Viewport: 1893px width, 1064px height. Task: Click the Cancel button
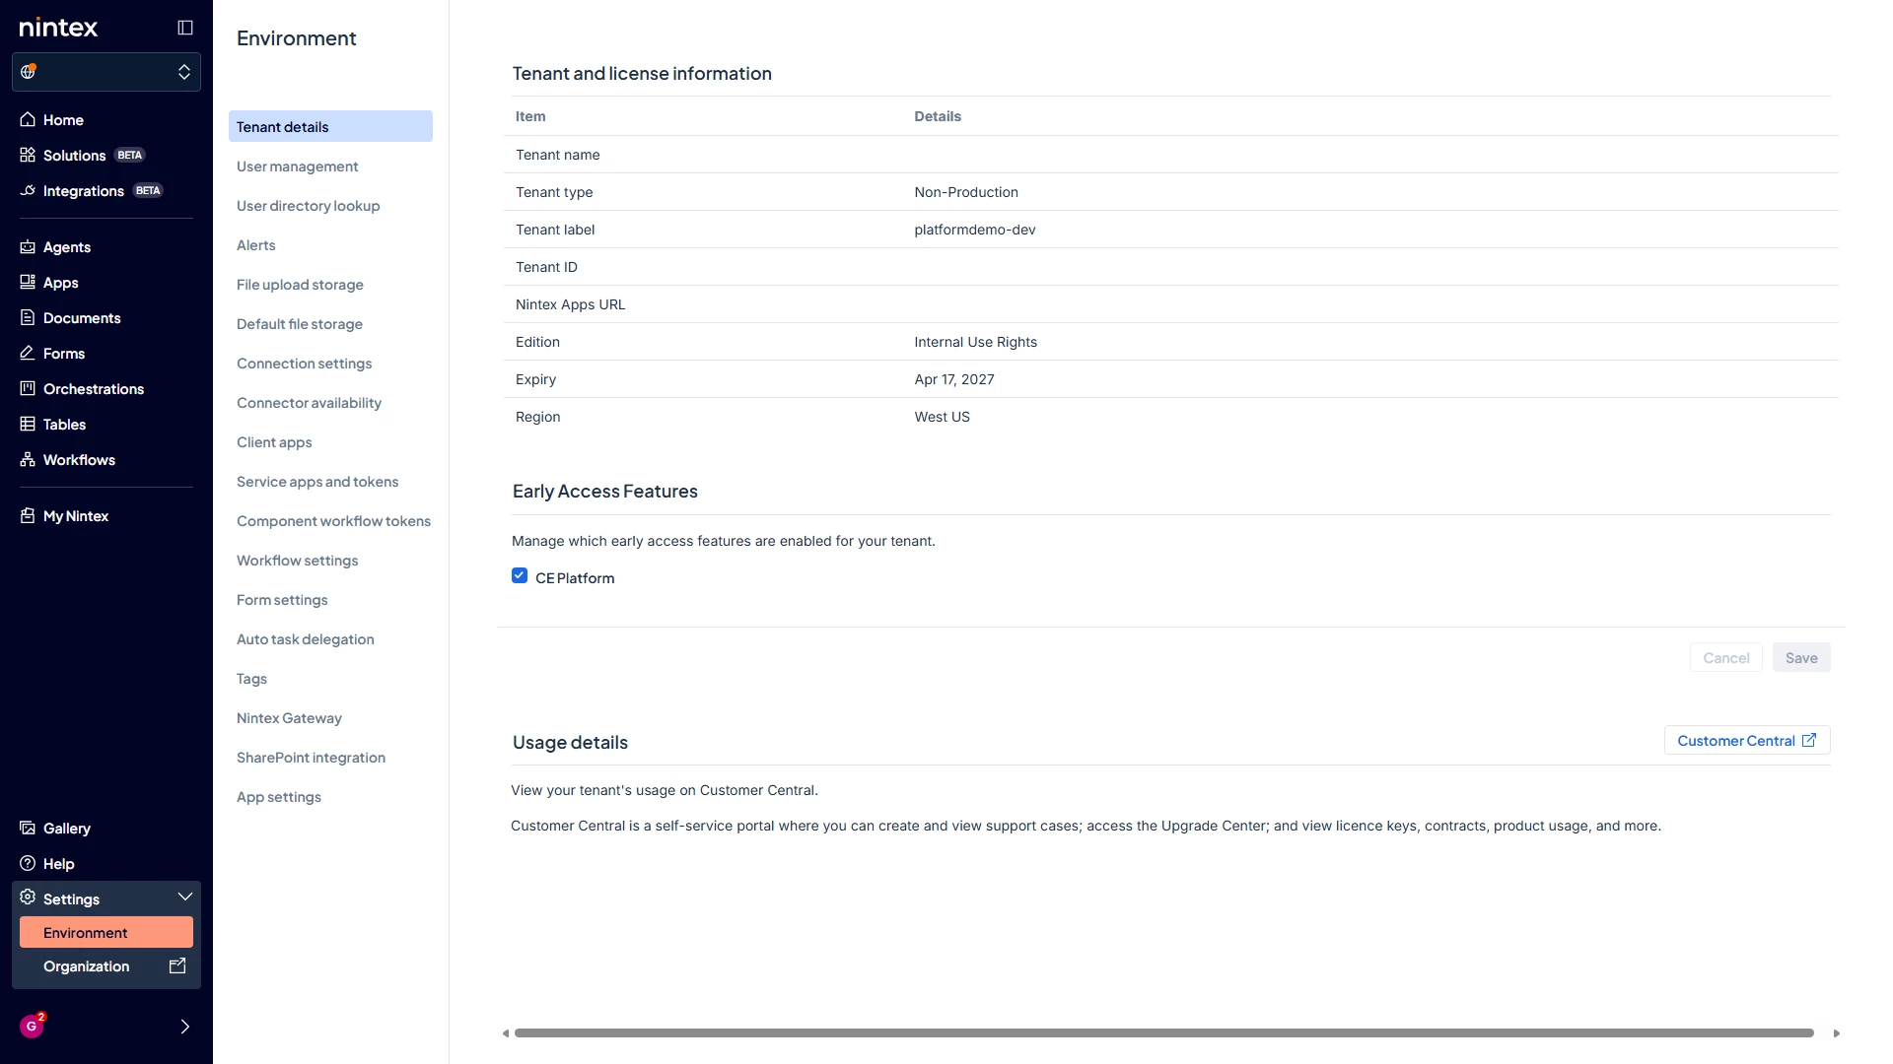tap(1726, 658)
